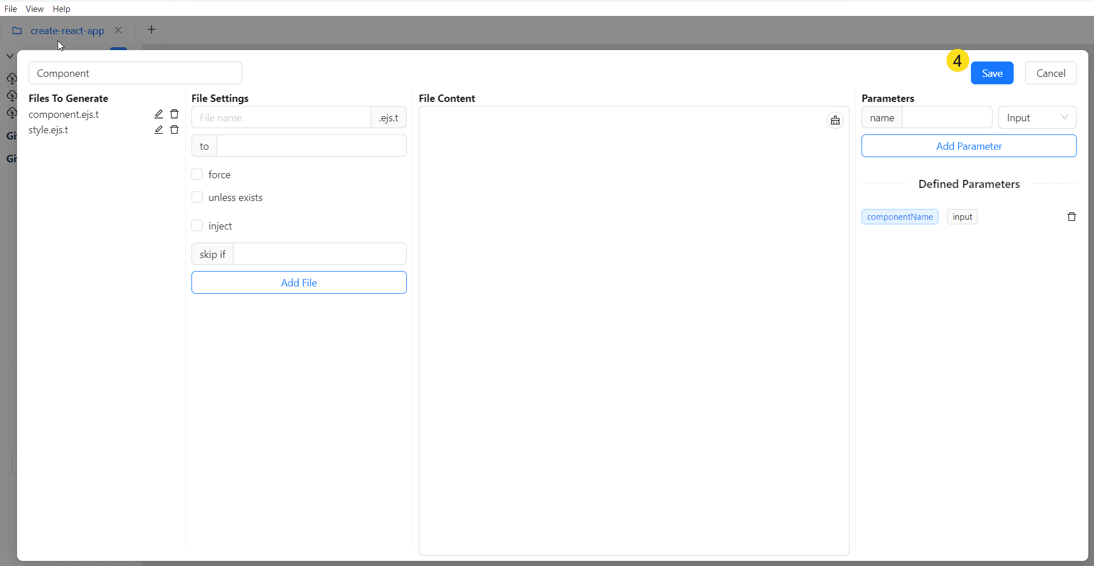Enable the force checkbox

pos(197,174)
